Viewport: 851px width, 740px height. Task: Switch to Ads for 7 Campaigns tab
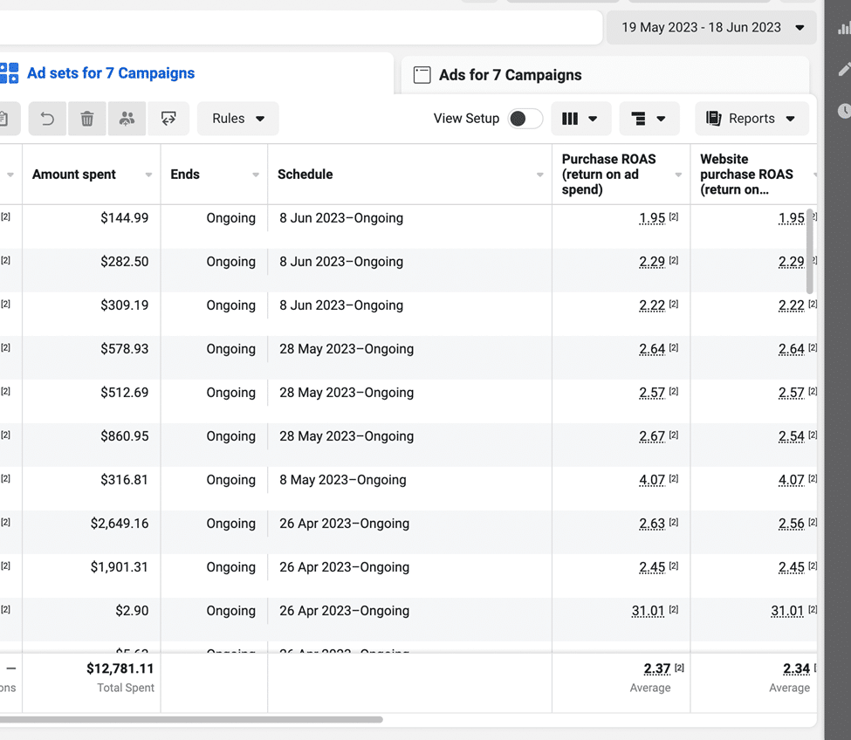click(511, 75)
